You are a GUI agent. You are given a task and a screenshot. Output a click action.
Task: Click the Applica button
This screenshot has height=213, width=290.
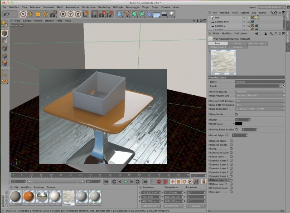196,206
